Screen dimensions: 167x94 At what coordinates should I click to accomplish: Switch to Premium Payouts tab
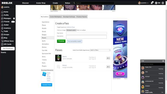(x=82, y=17)
